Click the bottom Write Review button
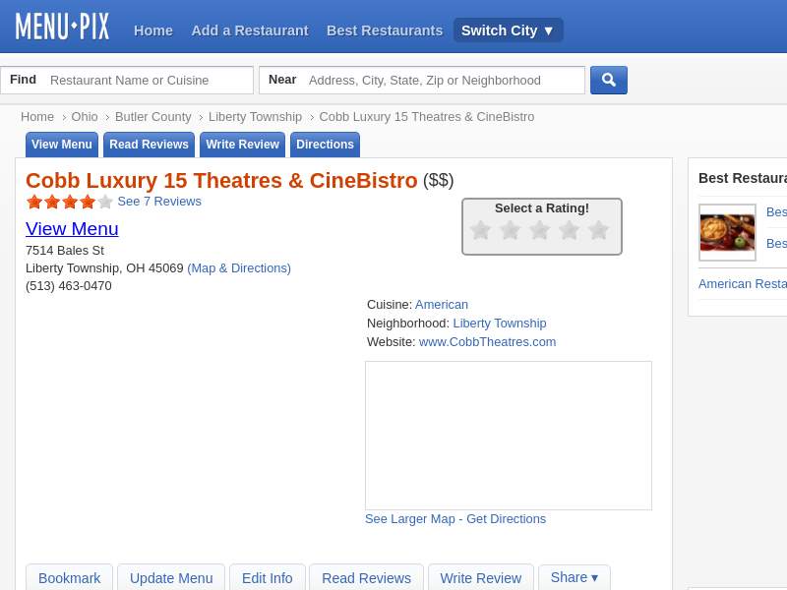The image size is (787, 590). [x=481, y=577]
